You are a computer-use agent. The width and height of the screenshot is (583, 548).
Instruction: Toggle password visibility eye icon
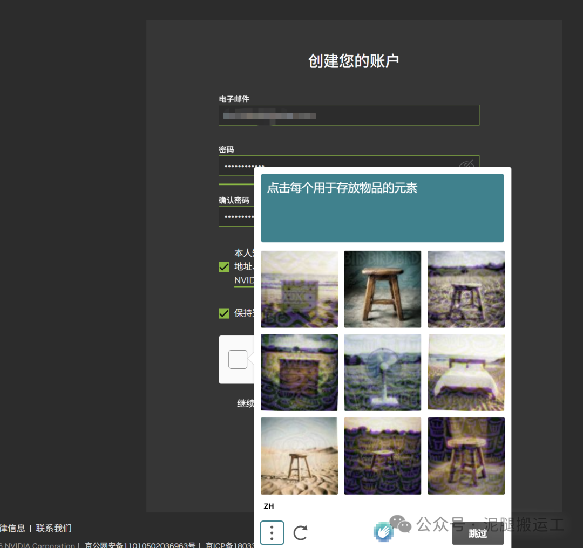click(x=466, y=163)
